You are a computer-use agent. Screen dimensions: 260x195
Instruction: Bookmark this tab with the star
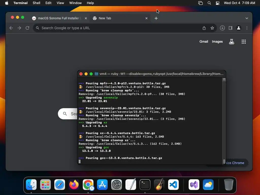point(212,28)
